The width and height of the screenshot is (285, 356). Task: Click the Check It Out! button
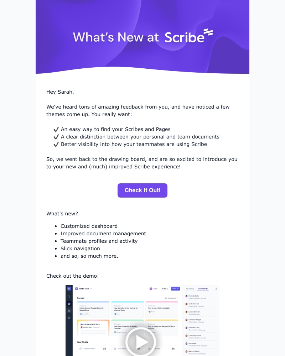(142, 190)
